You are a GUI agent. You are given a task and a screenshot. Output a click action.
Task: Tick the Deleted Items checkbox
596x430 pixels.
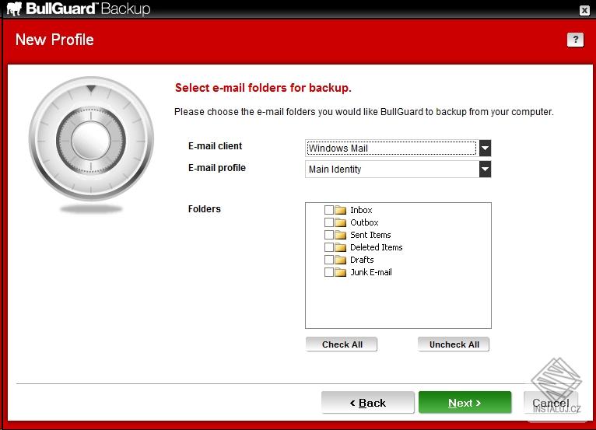[329, 248]
